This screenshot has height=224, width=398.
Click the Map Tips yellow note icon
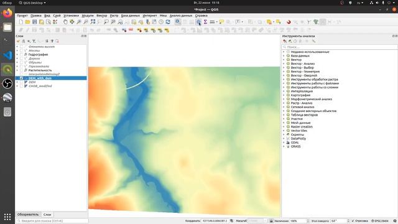coord(221,22)
